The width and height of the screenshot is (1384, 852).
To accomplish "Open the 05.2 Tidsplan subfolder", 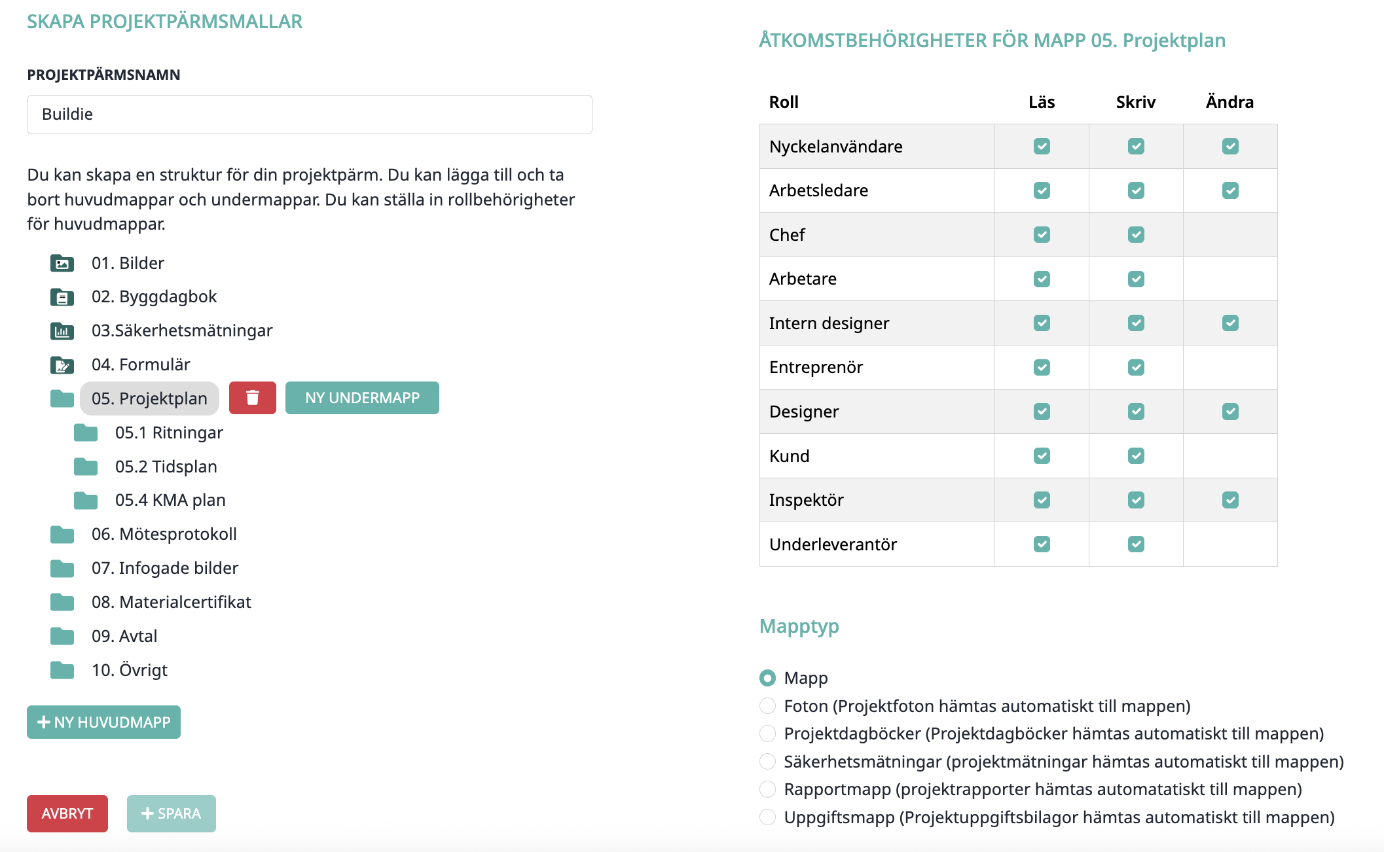I will [x=166, y=467].
